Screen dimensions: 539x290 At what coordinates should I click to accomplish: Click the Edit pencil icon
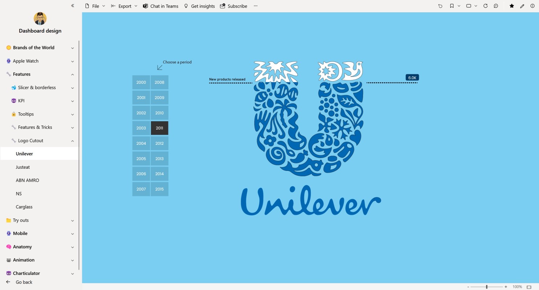point(522,6)
